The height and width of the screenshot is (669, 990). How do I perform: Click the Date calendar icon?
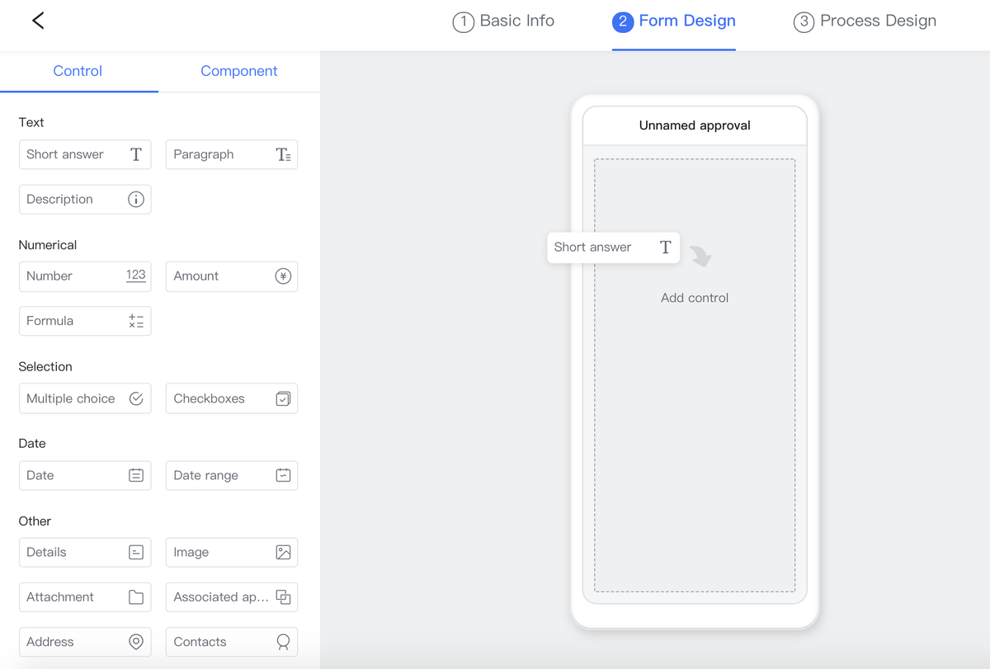coord(136,475)
